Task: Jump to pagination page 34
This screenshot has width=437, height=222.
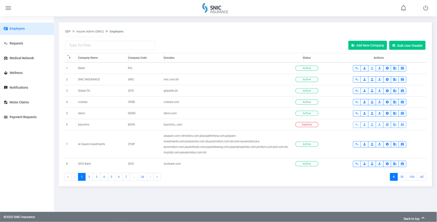Action: pyautogui.click(x=142, y=177)
